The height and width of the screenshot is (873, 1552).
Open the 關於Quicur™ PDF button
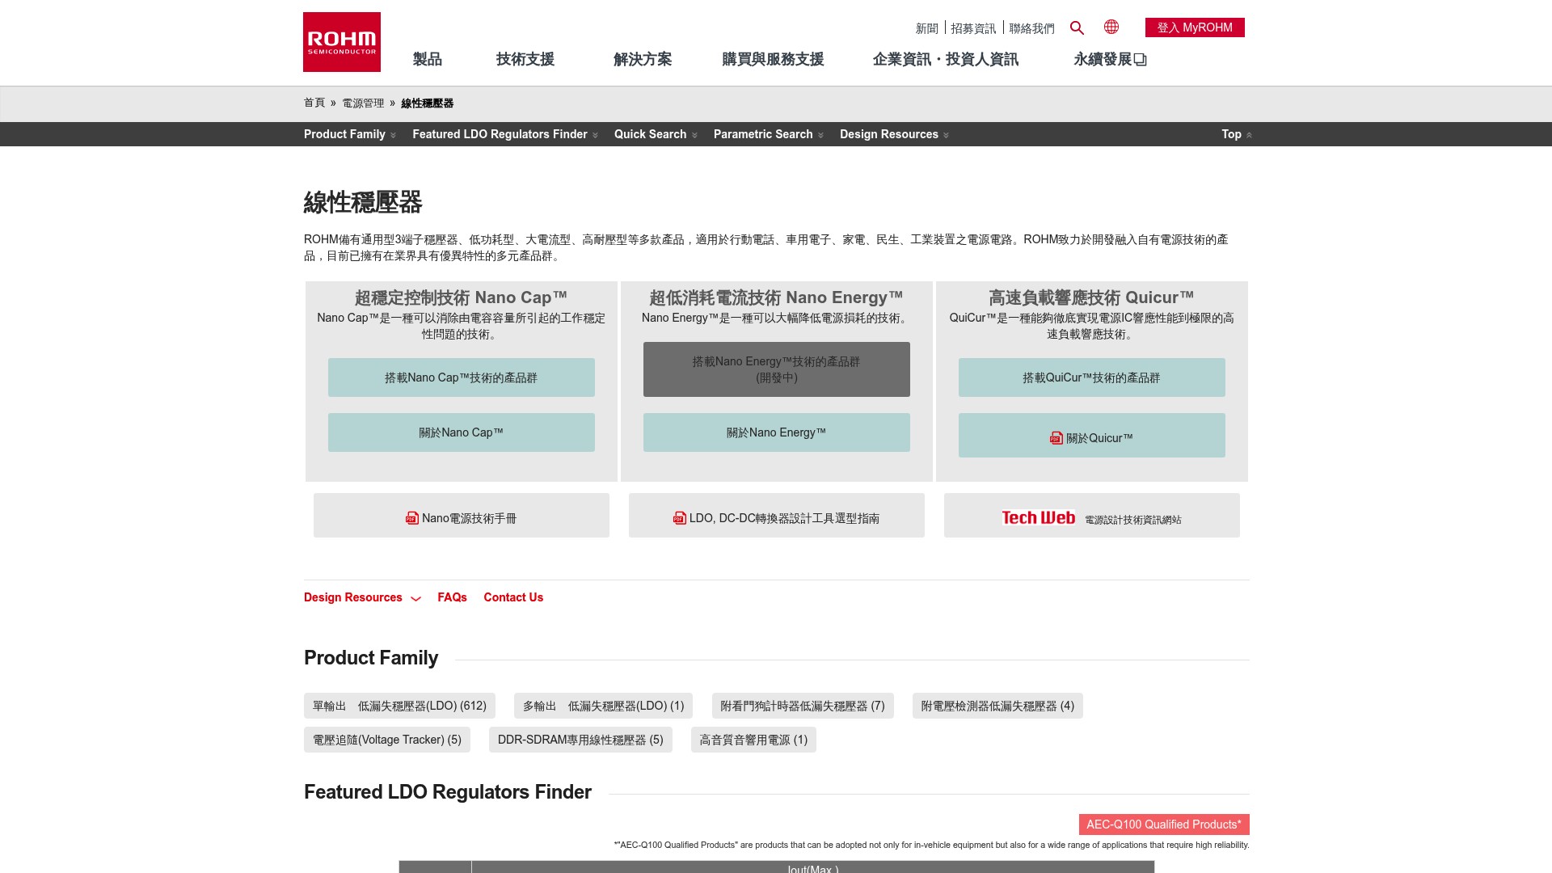[1092, 436]
